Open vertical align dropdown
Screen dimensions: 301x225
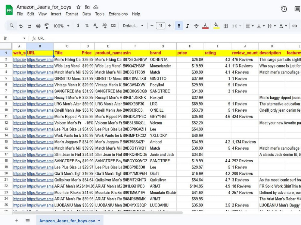click(x=261, y=26)
